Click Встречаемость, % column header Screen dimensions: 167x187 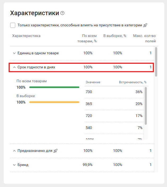tap(132, 82)
